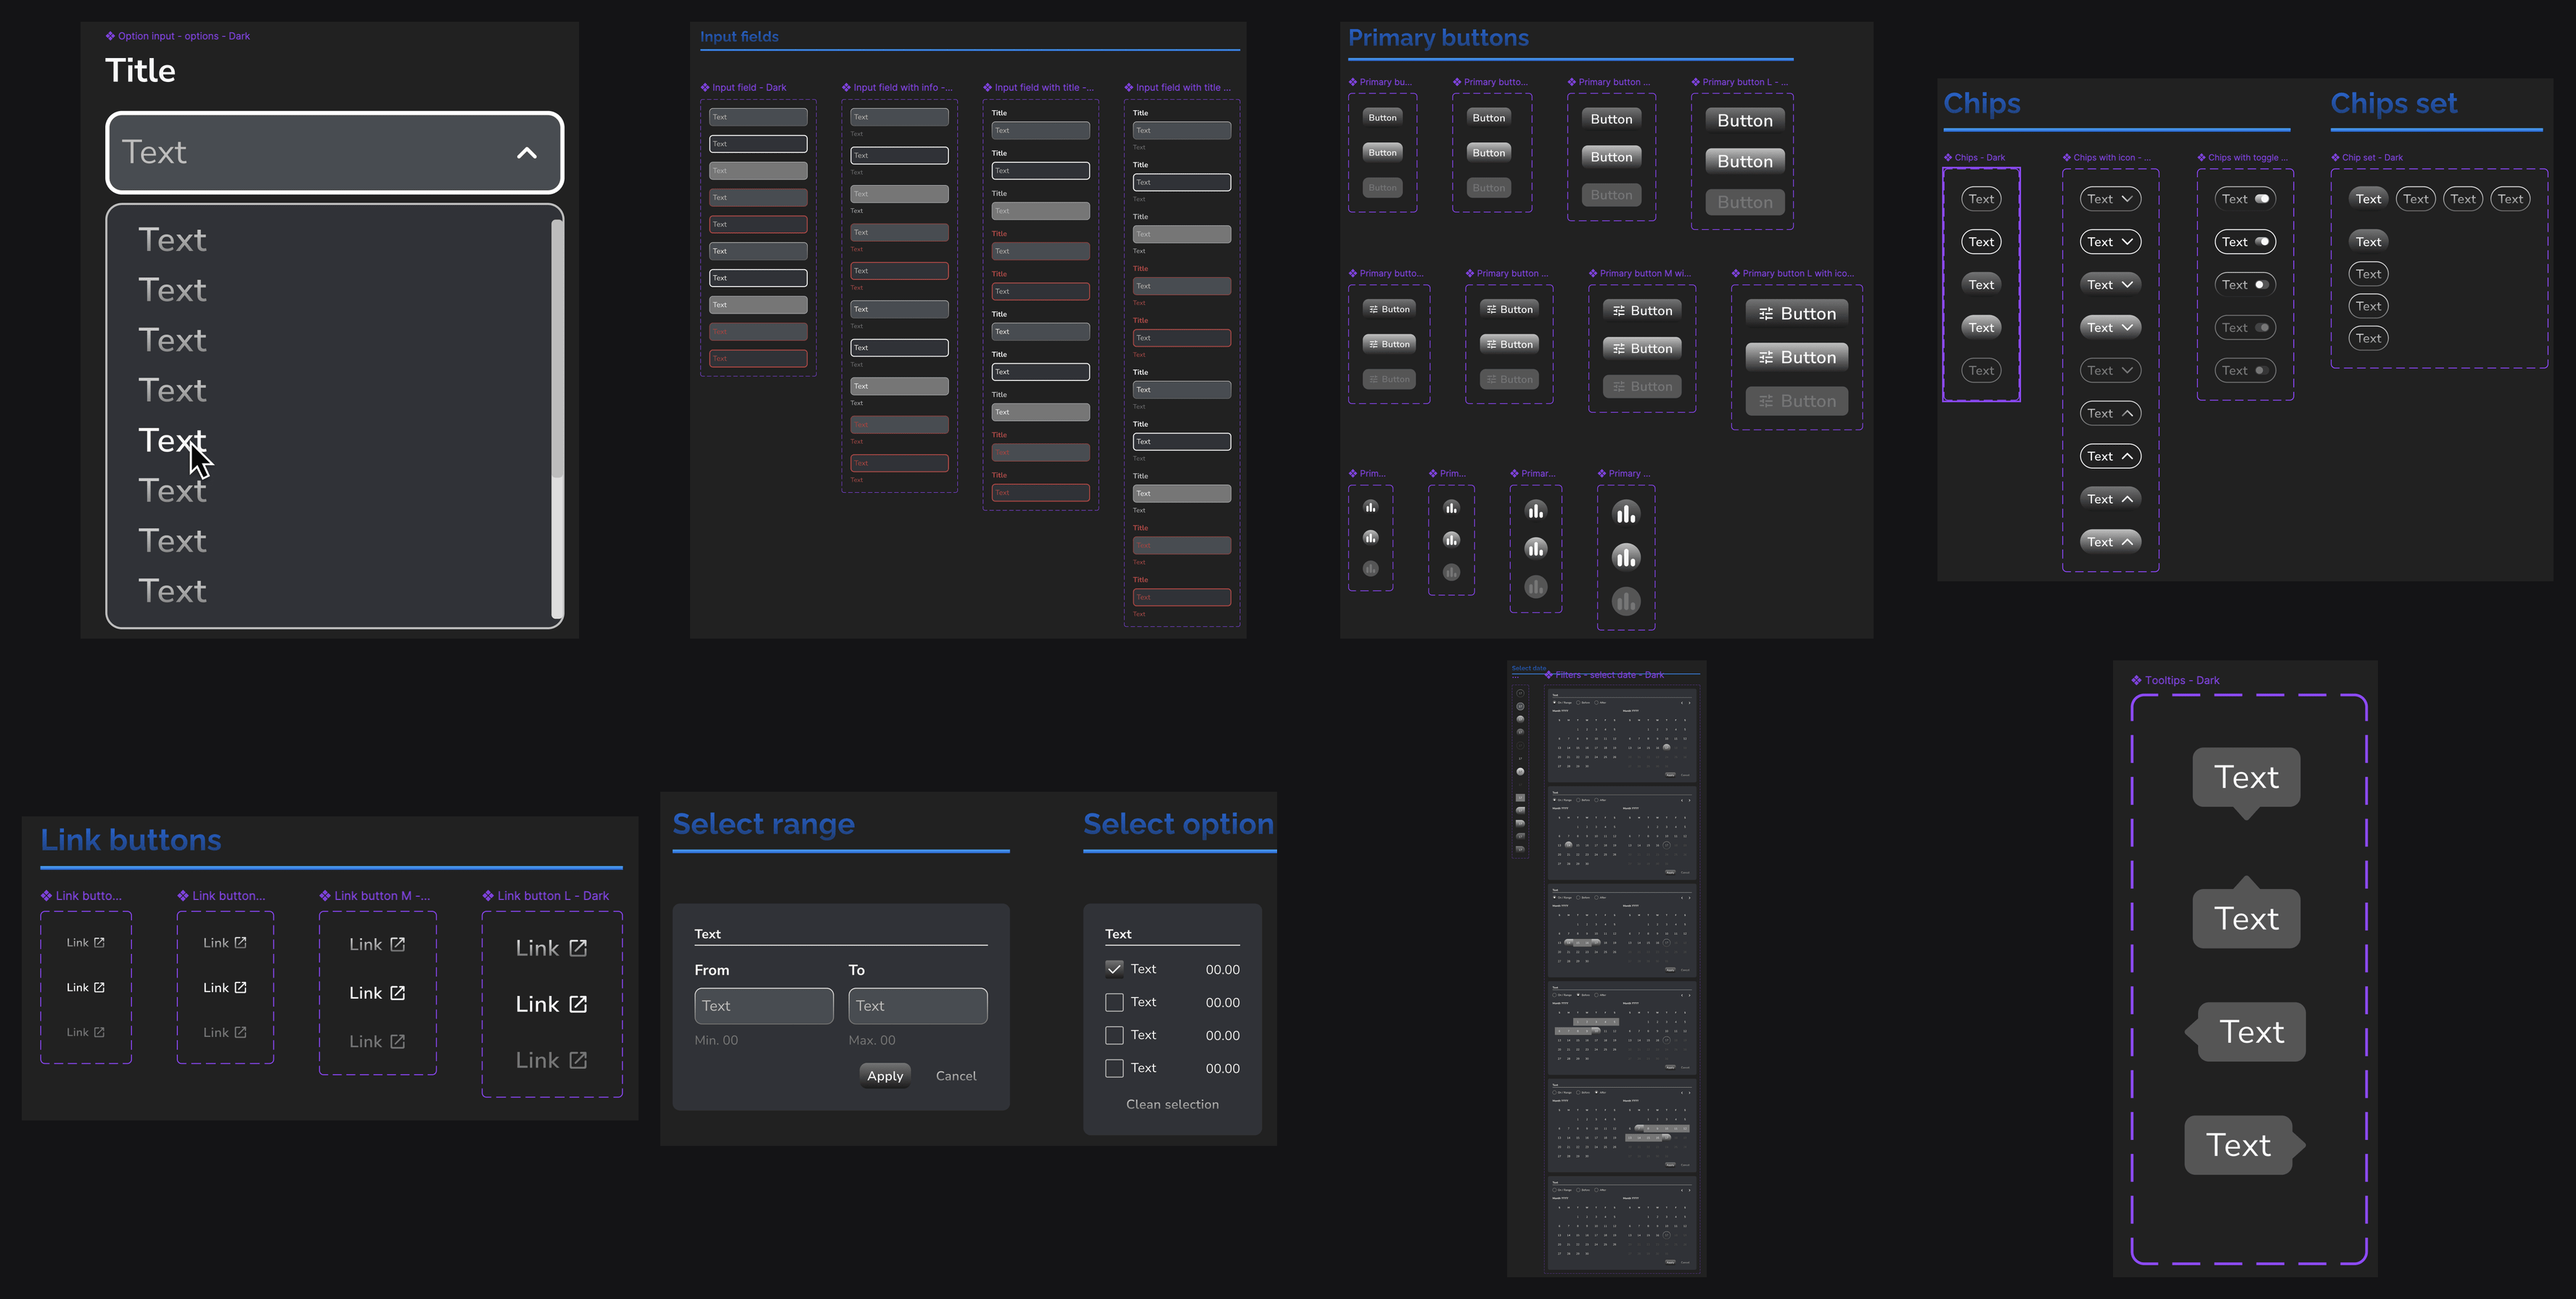Click the top filter-icon Button in 'Primary button M wi...' frame
The width and height of the screenshot is (2576, 1299).
point(1642,311)
